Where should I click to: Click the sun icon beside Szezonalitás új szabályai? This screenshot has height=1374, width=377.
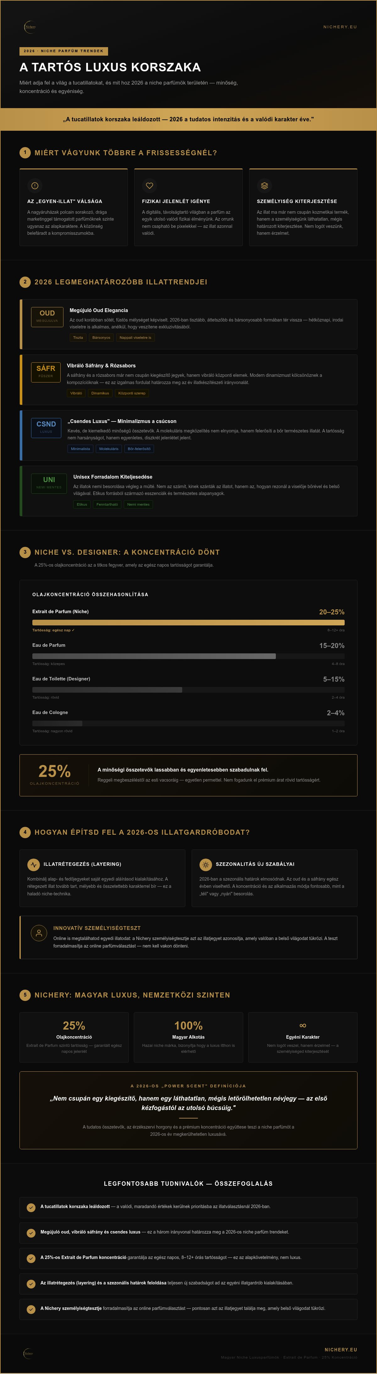206,864
